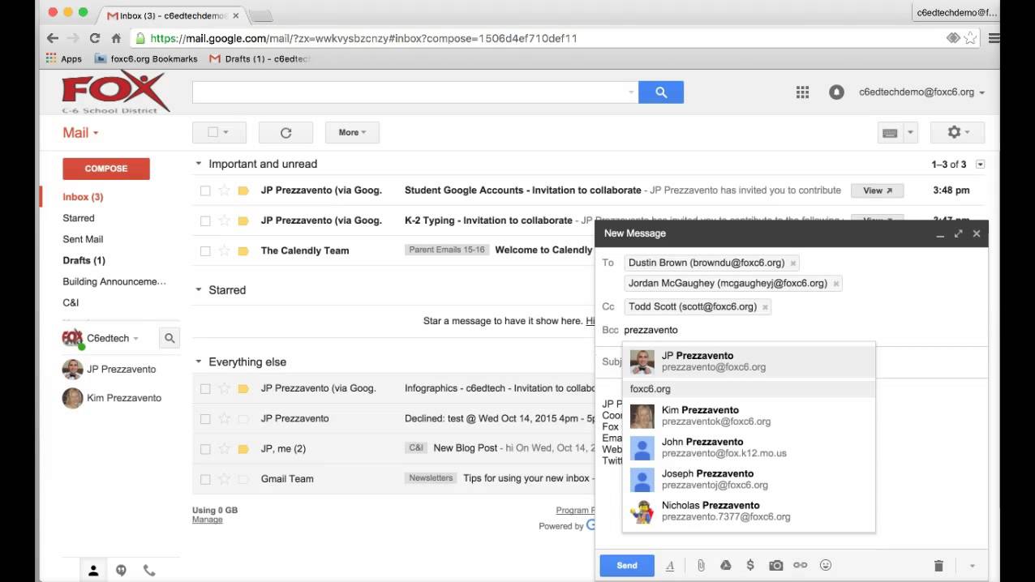
Task: Open the Hangouts conversations icon
Action: pos(121,571)
